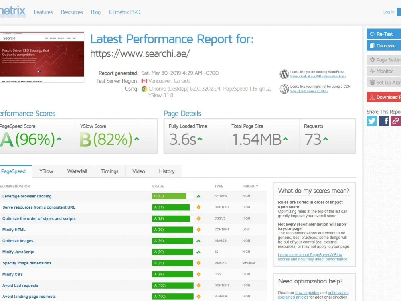Click the GTmetrix logo
The height and width of the screenshot is (301, 401).
pos(12,12)
